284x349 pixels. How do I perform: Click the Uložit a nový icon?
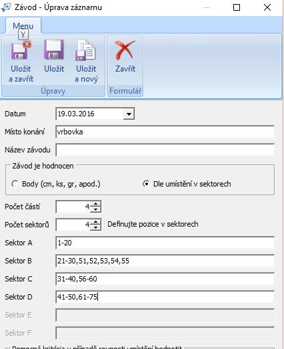click(x=85, y=50)
